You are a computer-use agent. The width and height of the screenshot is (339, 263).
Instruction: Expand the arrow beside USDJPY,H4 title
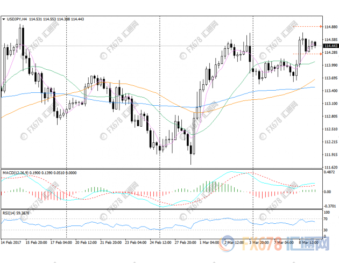tap(4, 19)
